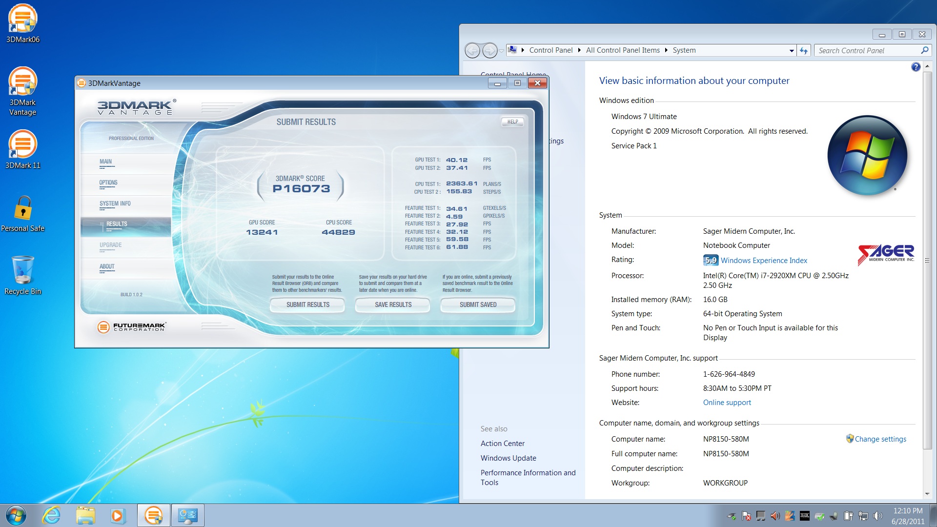Click the Windows Start orb

16,515
